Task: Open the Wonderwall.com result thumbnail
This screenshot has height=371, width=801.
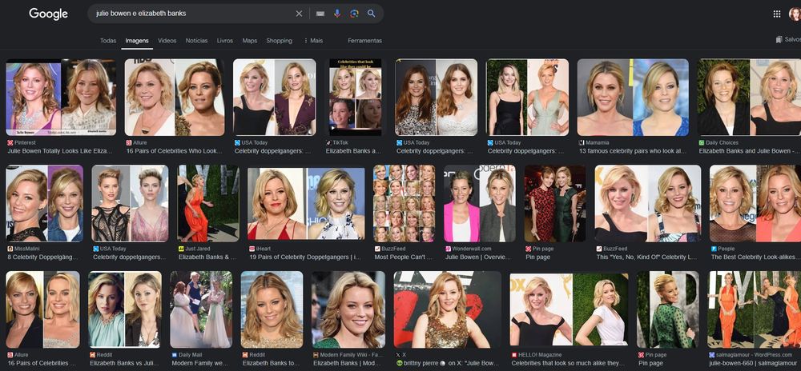Action: 480,203
